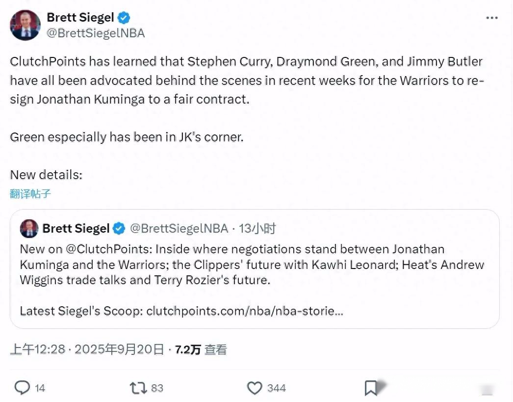Open the @ClutchPoints mention in quoted post
This screenshot has height=402, width=513.
point(107,249)
